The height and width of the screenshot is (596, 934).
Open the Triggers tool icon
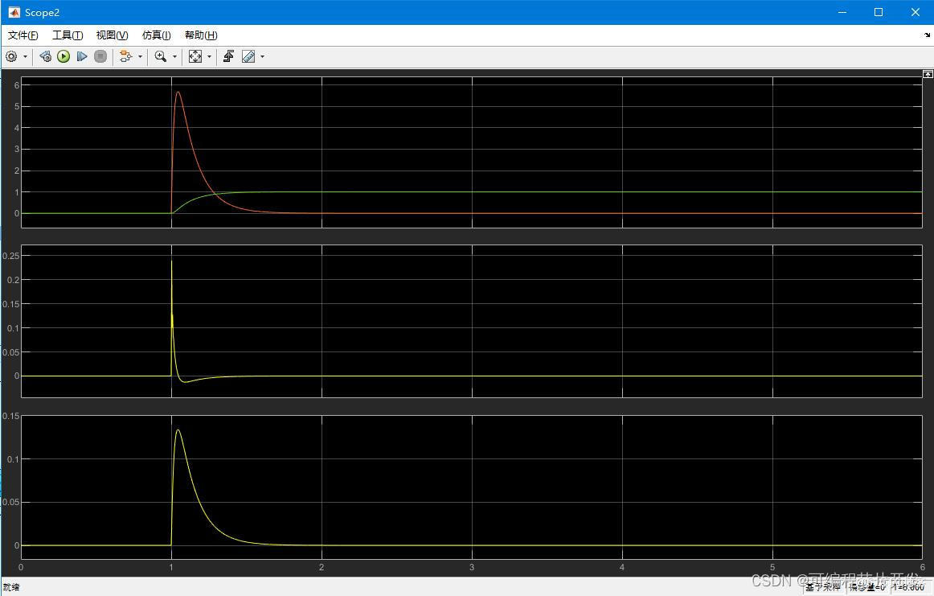click(229, 56)
